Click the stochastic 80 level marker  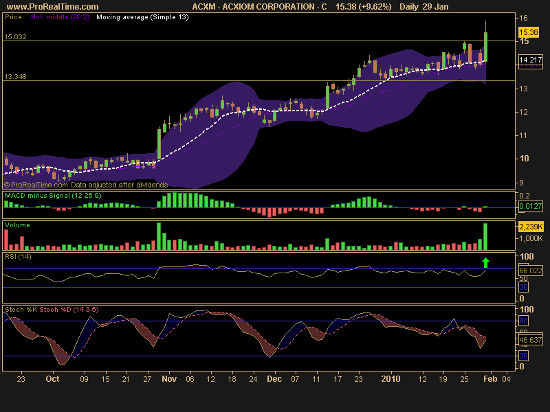[x=523, y=321]
